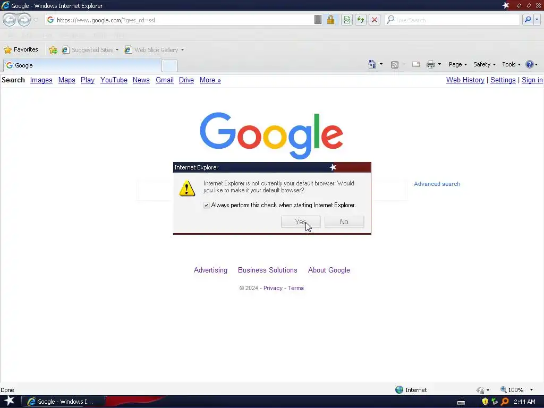Open the Business Solutions link
This screenshot has height=408, width=544.
tap(268, 270)
